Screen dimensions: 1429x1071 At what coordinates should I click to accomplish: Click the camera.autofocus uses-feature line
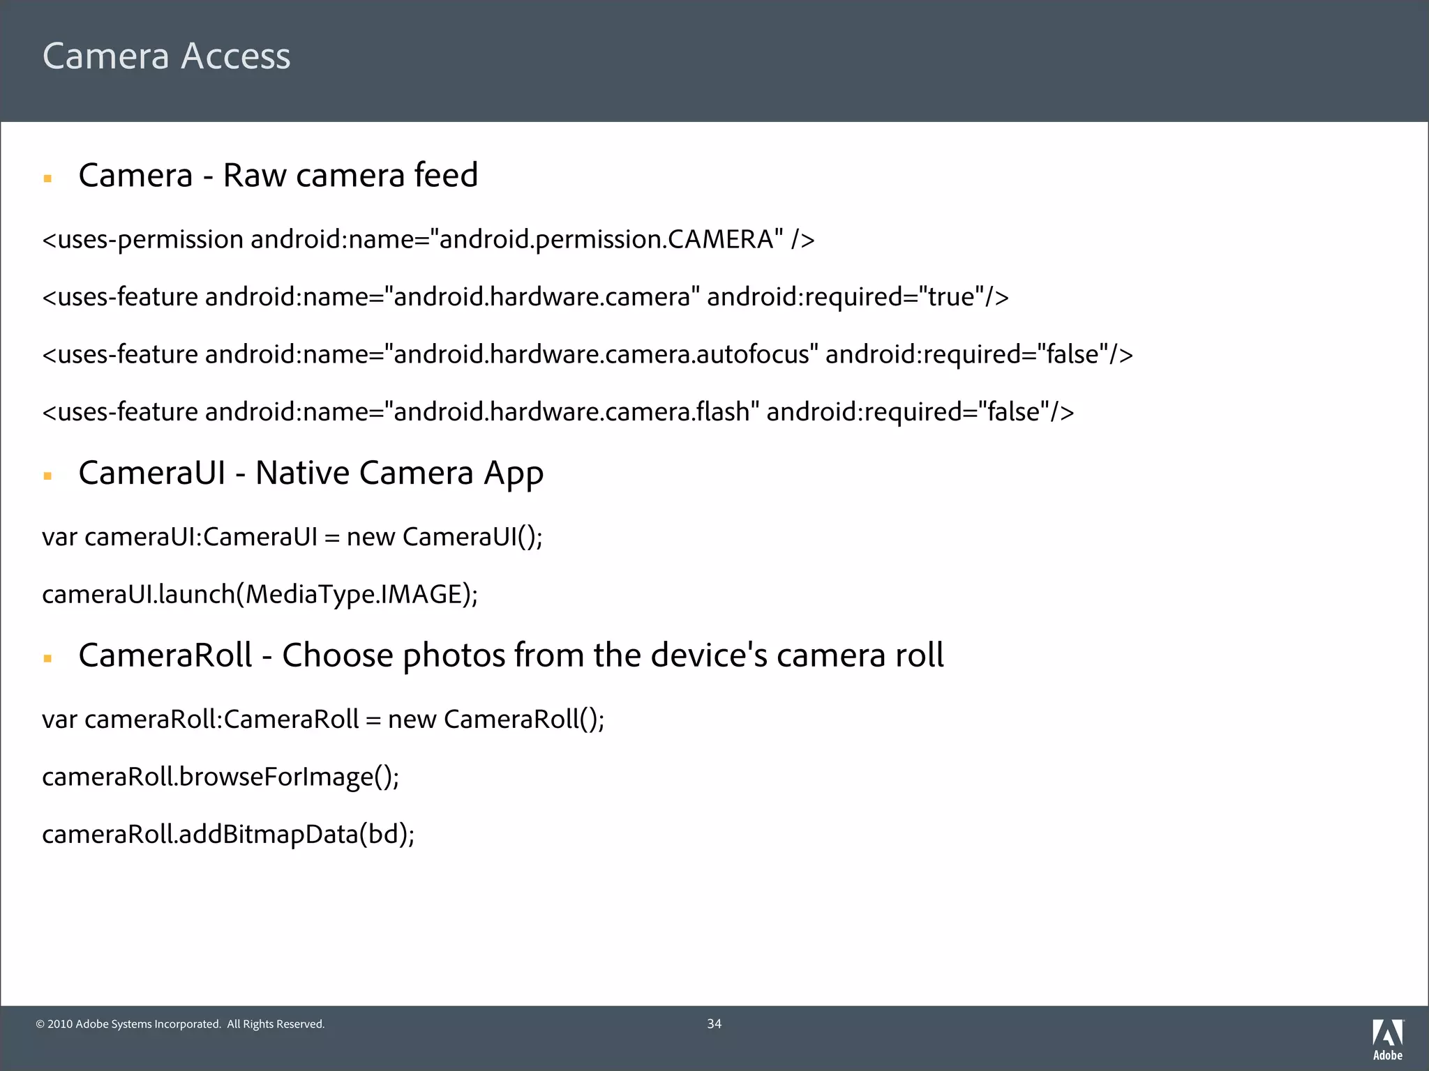click(x=587, y=354)
